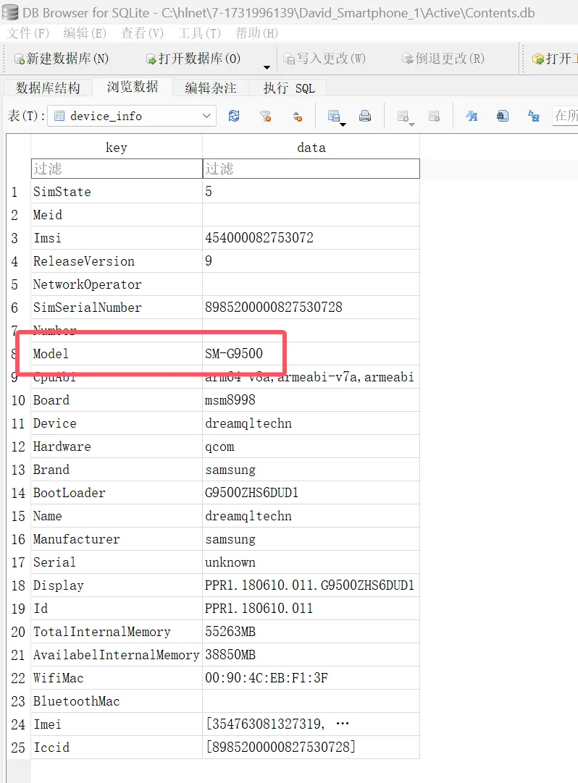This screenshot has width=578, height=783.
Task: Click the data column header
Action: pos(311,147)
